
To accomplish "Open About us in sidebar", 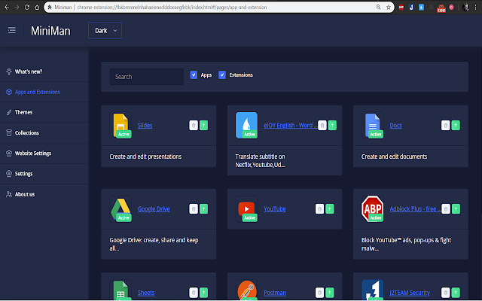I will pos(25,194).
